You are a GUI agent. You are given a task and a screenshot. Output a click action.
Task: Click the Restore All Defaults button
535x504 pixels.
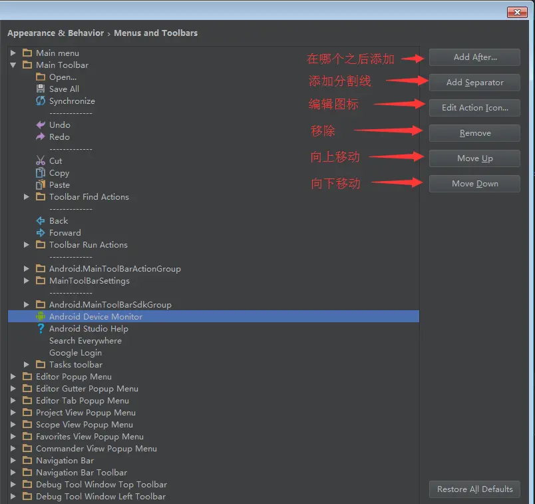(x=474, y=489)
